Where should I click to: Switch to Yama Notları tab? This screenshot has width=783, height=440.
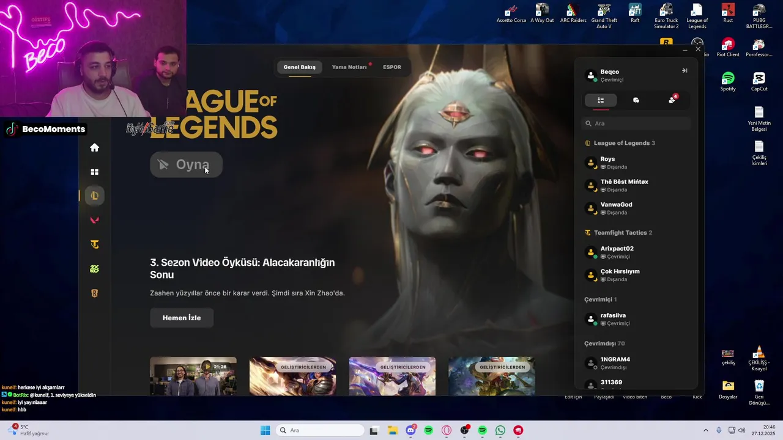349,67
